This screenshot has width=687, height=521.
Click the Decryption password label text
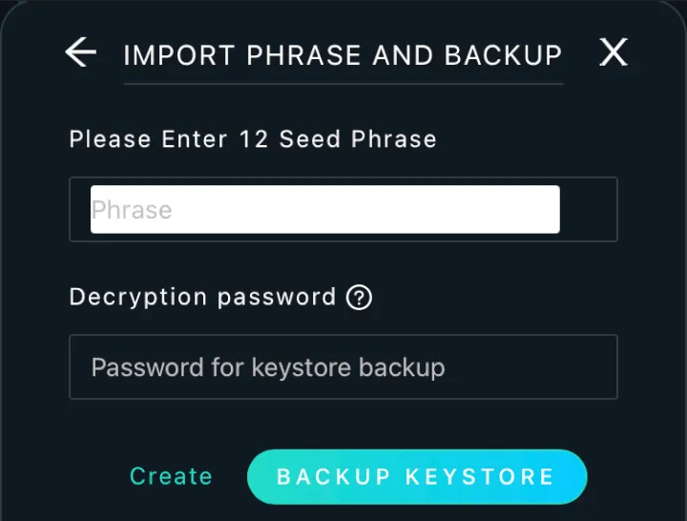tap(202, 297)
